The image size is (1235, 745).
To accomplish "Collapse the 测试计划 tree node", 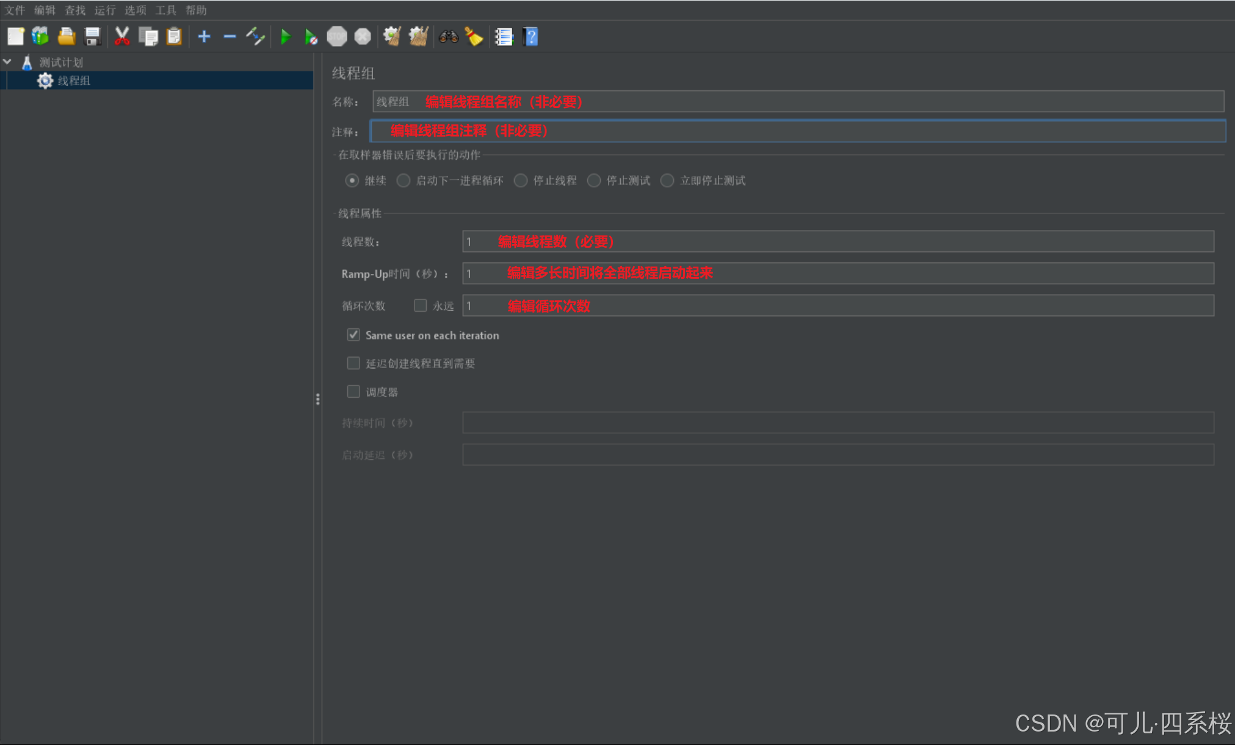I will tap(8, 62).
